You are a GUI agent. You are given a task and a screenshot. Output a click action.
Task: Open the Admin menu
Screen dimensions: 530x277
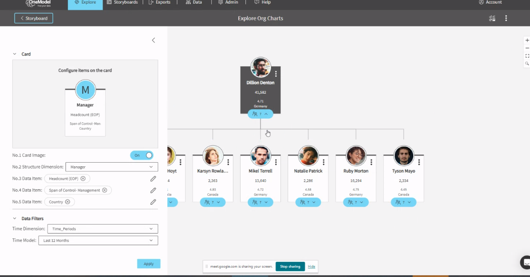(228, 2)
